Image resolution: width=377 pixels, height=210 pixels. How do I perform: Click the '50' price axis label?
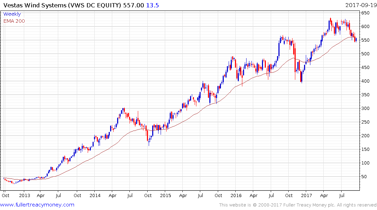364,177
